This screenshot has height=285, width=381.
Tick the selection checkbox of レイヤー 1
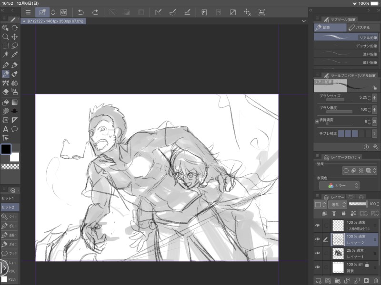326,253
